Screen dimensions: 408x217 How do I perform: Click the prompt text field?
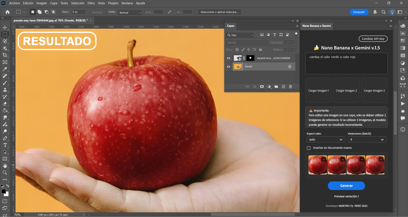coord(346,63)
